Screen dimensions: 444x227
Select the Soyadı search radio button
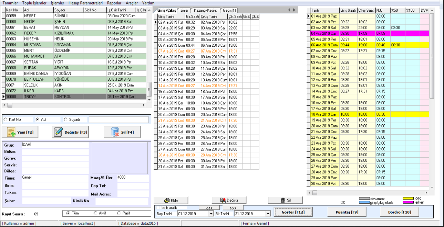coord(66,120)
